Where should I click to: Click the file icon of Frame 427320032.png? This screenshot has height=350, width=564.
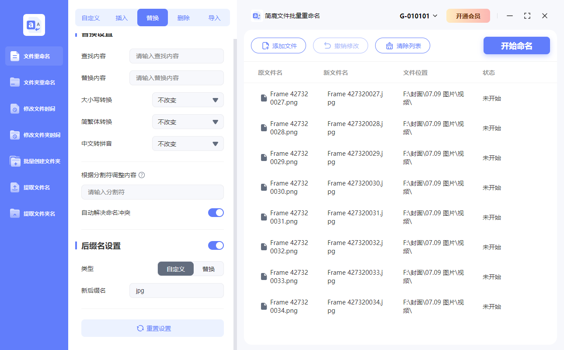point(264,247)
